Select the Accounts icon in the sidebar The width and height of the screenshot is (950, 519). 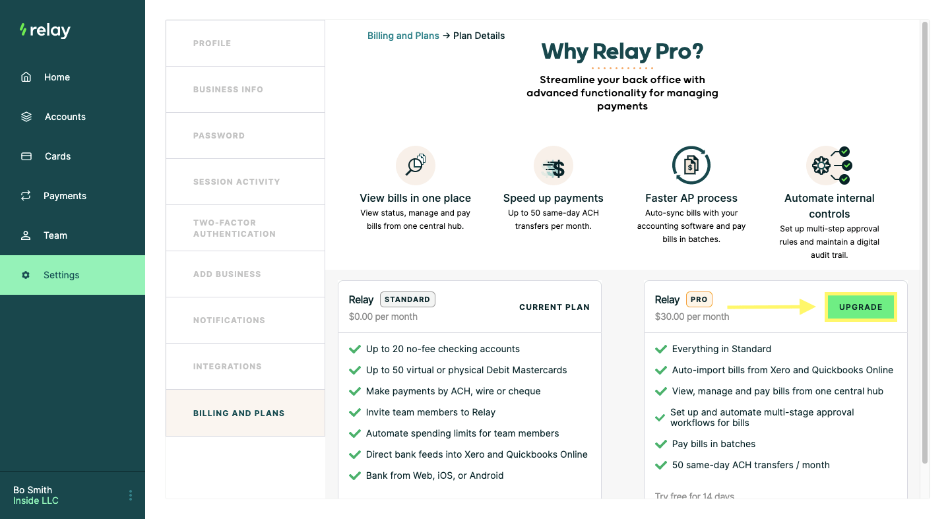click(x=26, y=117)
